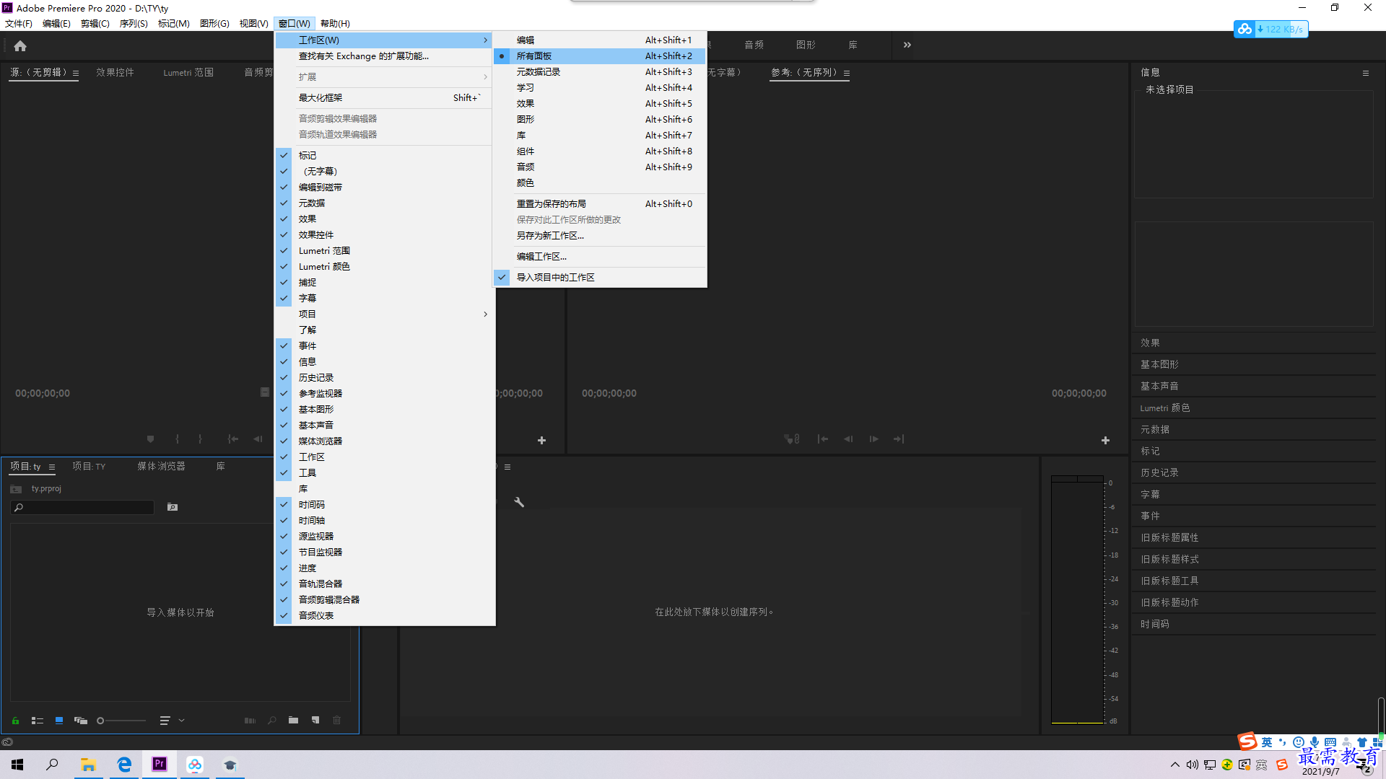The image size is (1386, 779).
Task: Click the create search bin icon
Action: click(x=173, y=507)
